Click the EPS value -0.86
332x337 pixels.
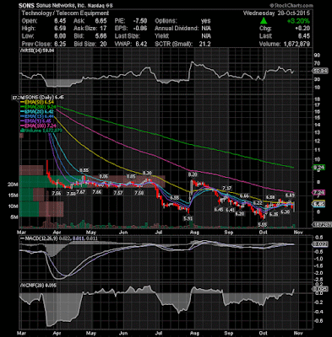[x=140, y=29]
